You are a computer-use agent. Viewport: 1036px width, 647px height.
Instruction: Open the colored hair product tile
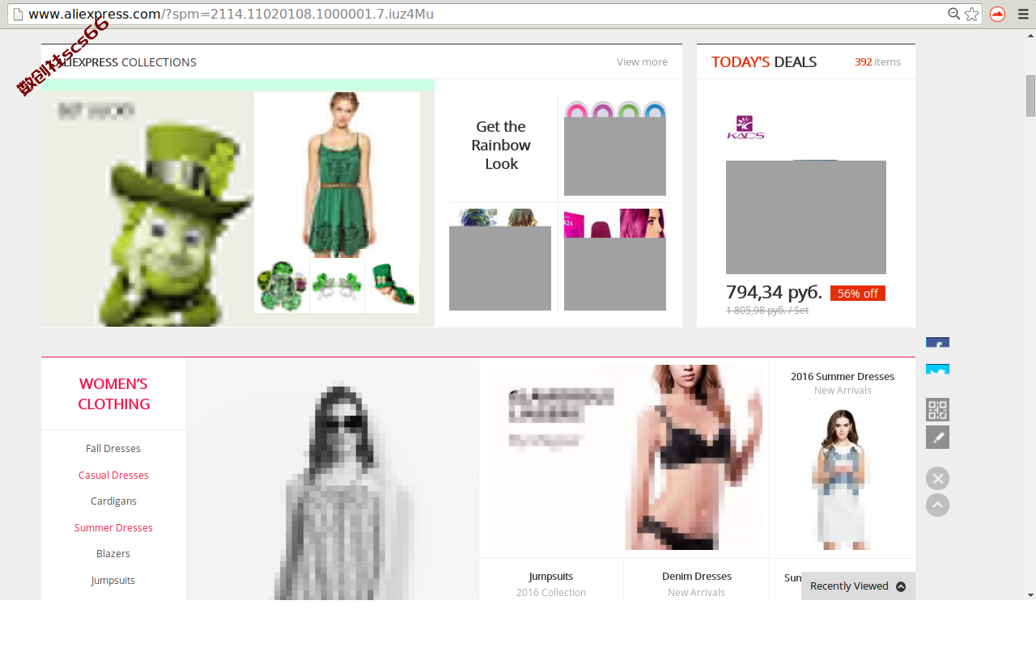tap(500, 260)
